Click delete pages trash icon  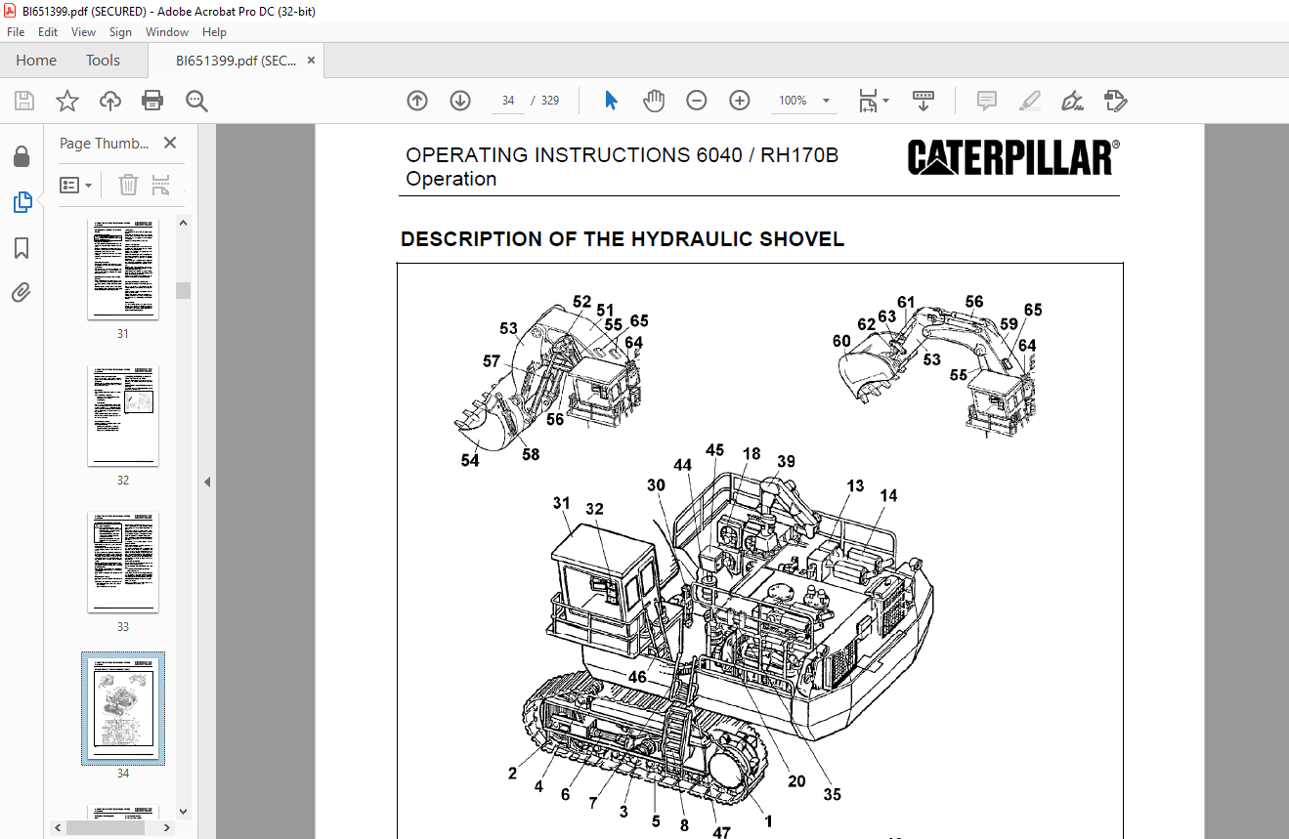tap(129, 185)
